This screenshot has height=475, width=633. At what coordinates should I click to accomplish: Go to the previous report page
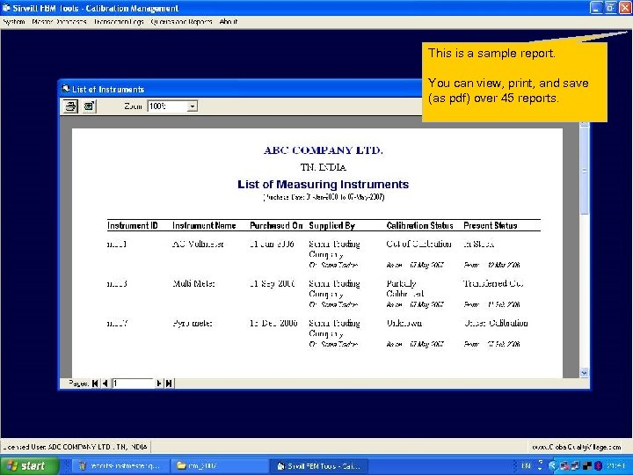[x=105, y=384]
